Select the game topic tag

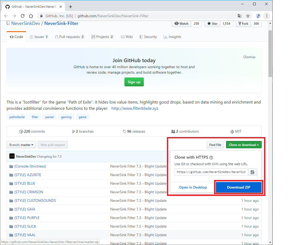tap(83, 117)
